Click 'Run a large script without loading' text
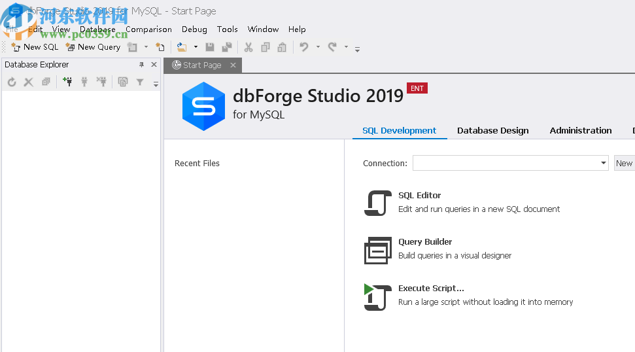The width and height of the screenshot is (635, 352). click(485, 302)
